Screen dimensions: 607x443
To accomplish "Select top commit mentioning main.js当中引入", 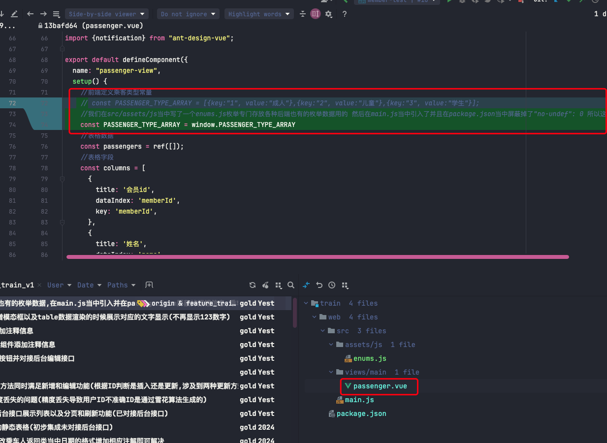I will (x=145, y=303).
